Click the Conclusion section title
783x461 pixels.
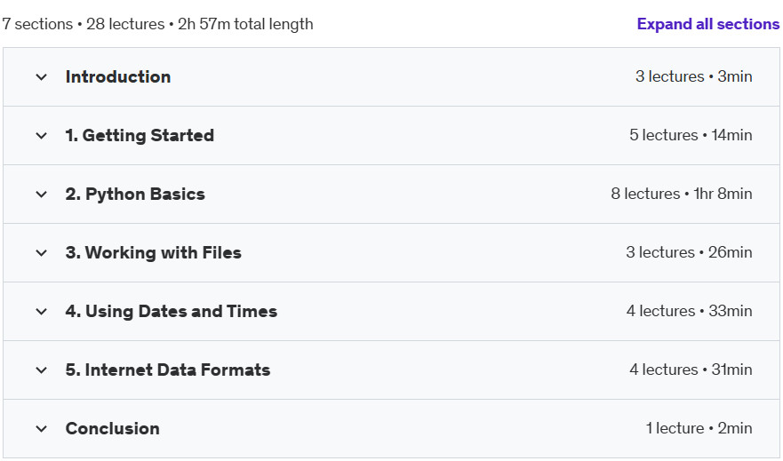[112, 428]
